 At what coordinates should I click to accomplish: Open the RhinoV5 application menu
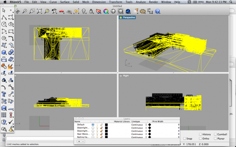15,2
